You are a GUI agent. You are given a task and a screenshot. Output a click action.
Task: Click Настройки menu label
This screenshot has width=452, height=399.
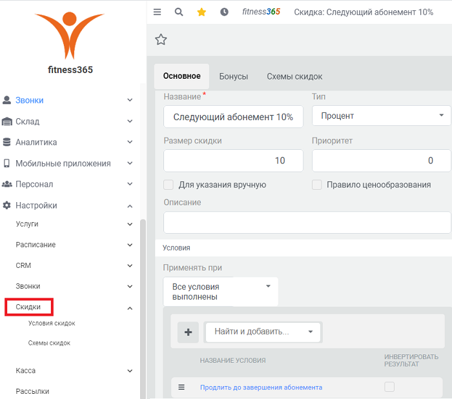(36, 205)
